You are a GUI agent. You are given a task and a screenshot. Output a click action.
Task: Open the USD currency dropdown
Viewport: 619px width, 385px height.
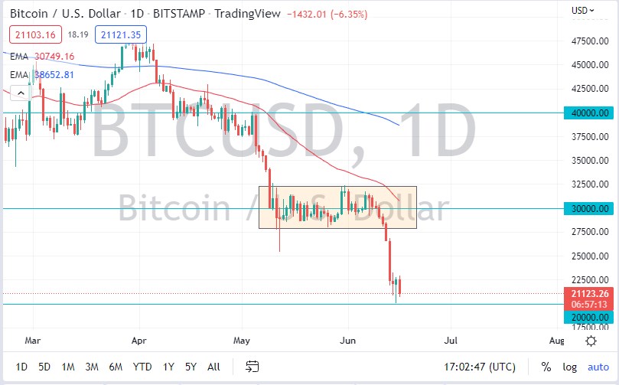point(583,11)
